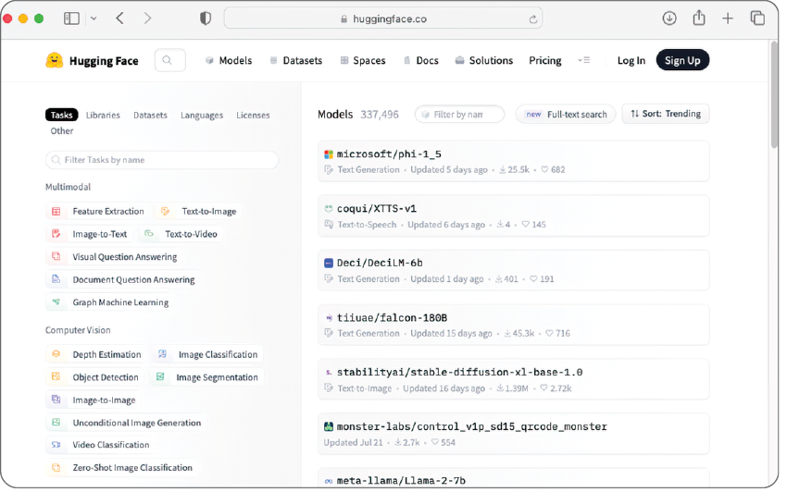787x492 pixels.
Task: Select the Image Classification task tag
Action: click(207, 354)
